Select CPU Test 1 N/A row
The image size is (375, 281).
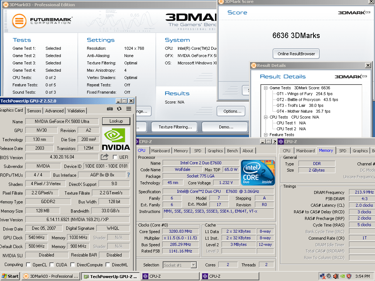point(291,123)
